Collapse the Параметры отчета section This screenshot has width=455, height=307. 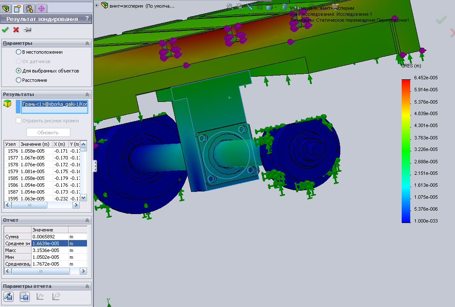click(87, 287)
